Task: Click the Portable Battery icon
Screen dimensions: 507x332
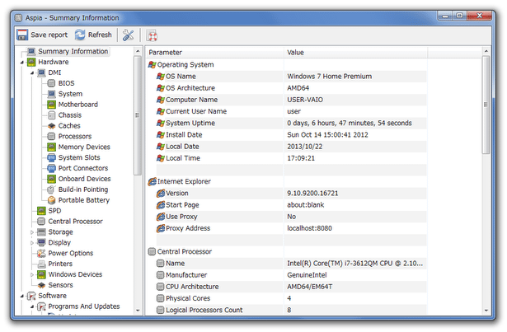Action: coord(51,200)
